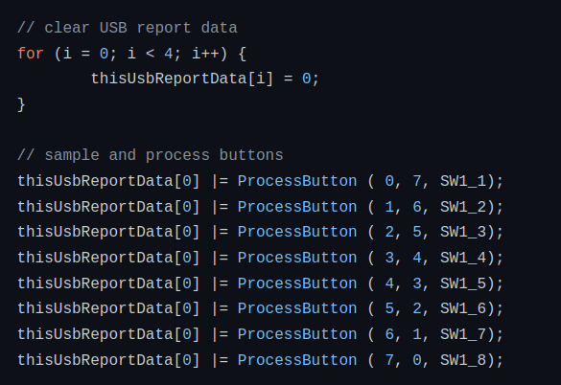Image resolution: width=561 pixels, height=385 pixels.
Task: Click the opening brace after the for statement
Action: pos(242,54)
